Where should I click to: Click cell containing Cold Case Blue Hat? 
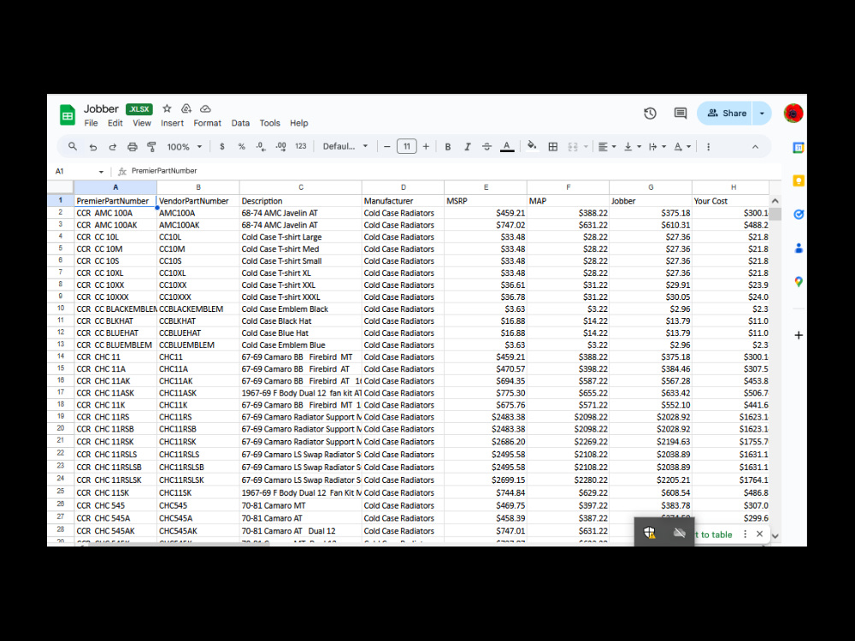[x=300, y=333]
